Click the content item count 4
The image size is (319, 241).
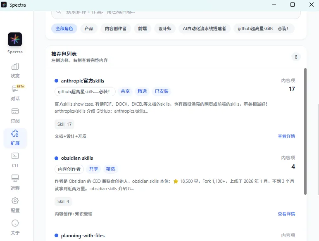[293, 167]
